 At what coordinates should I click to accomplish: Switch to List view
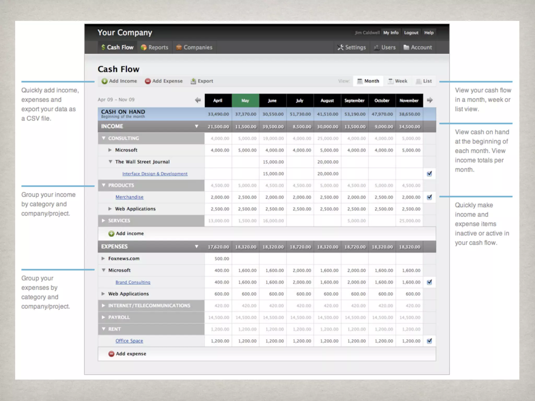pos(424,81)
